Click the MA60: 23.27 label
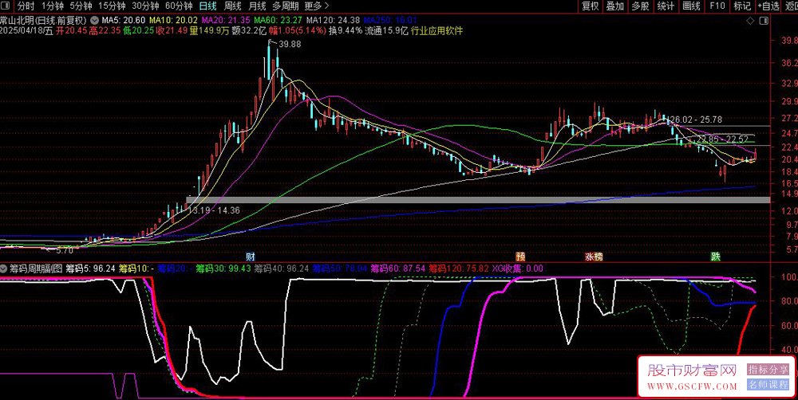798x400 pixels. (x=278, y=21)
